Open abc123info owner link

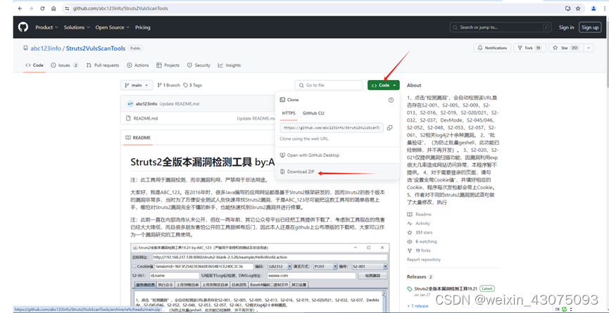[46, 49]
